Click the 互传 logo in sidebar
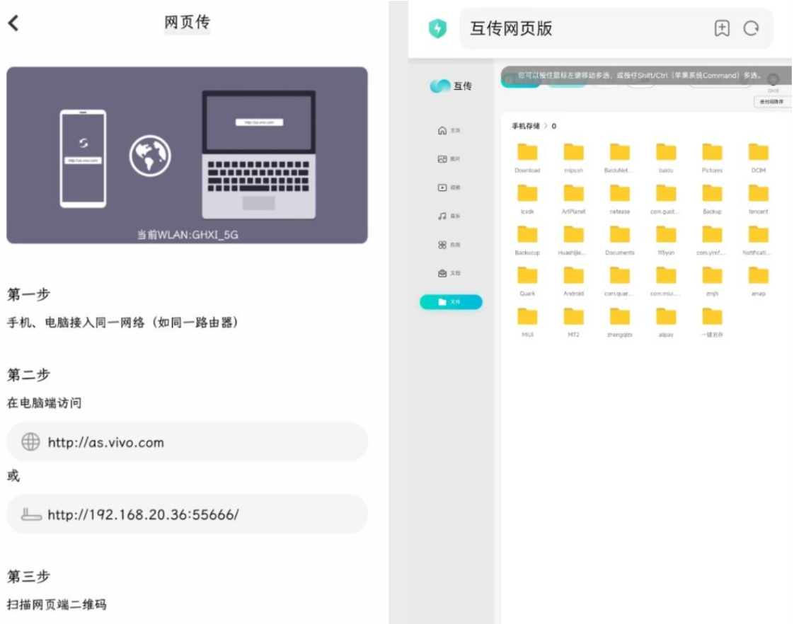This screenshot has width=811, height=624. tap(451, 86)
